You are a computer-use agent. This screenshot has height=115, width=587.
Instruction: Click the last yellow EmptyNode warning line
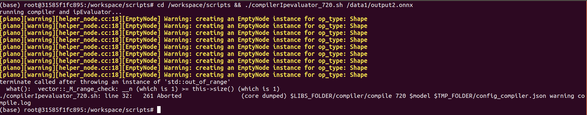pos(184,75)
